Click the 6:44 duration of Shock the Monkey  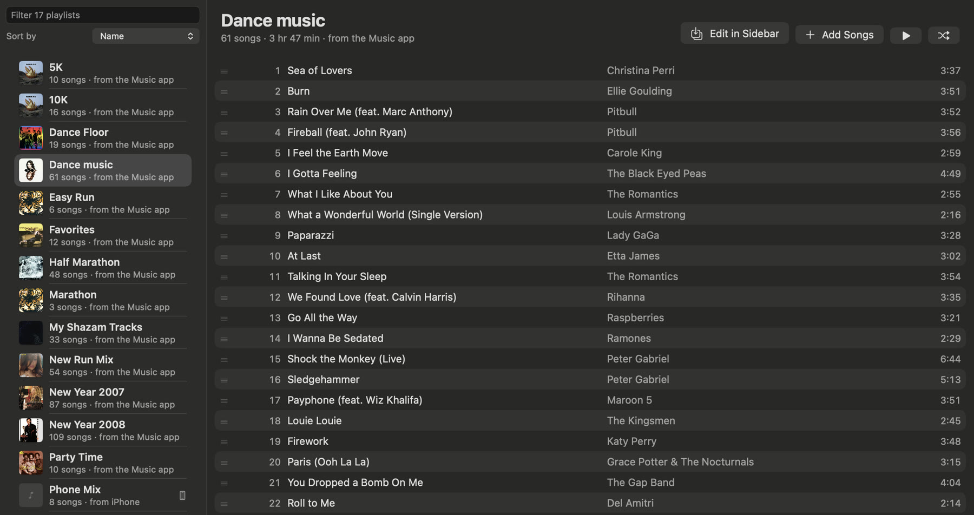point(950,359)
